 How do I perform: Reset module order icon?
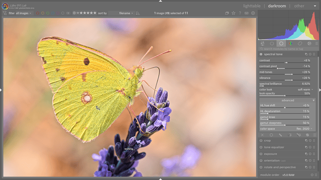(x=312, y=175)
